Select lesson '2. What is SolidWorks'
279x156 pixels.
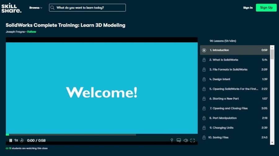pos(235,60)
